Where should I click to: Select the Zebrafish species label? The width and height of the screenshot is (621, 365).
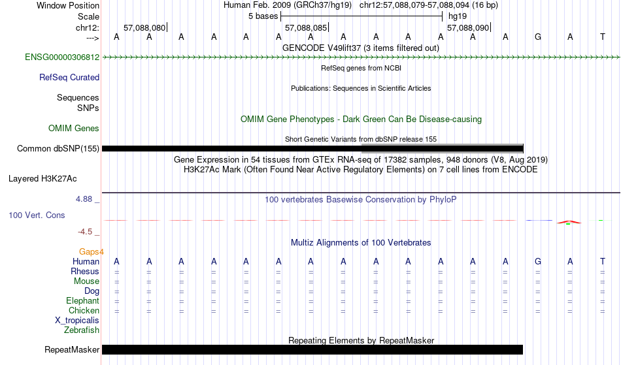tap(82, 330)
